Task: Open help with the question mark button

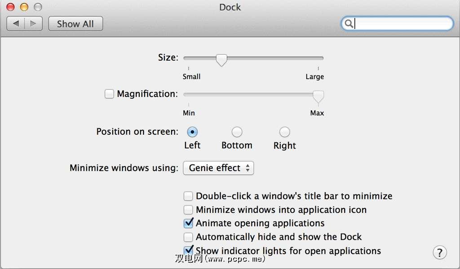Action: (440, 252)
